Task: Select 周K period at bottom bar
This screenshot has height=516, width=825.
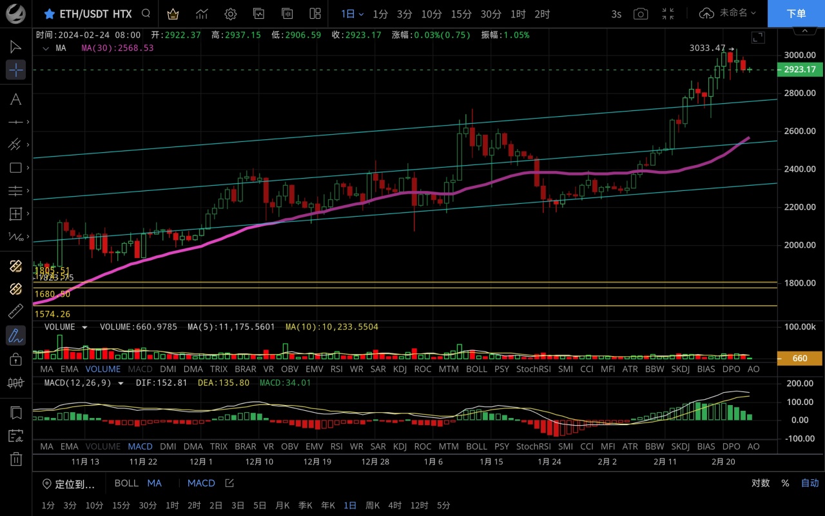Action: (373, 505)
